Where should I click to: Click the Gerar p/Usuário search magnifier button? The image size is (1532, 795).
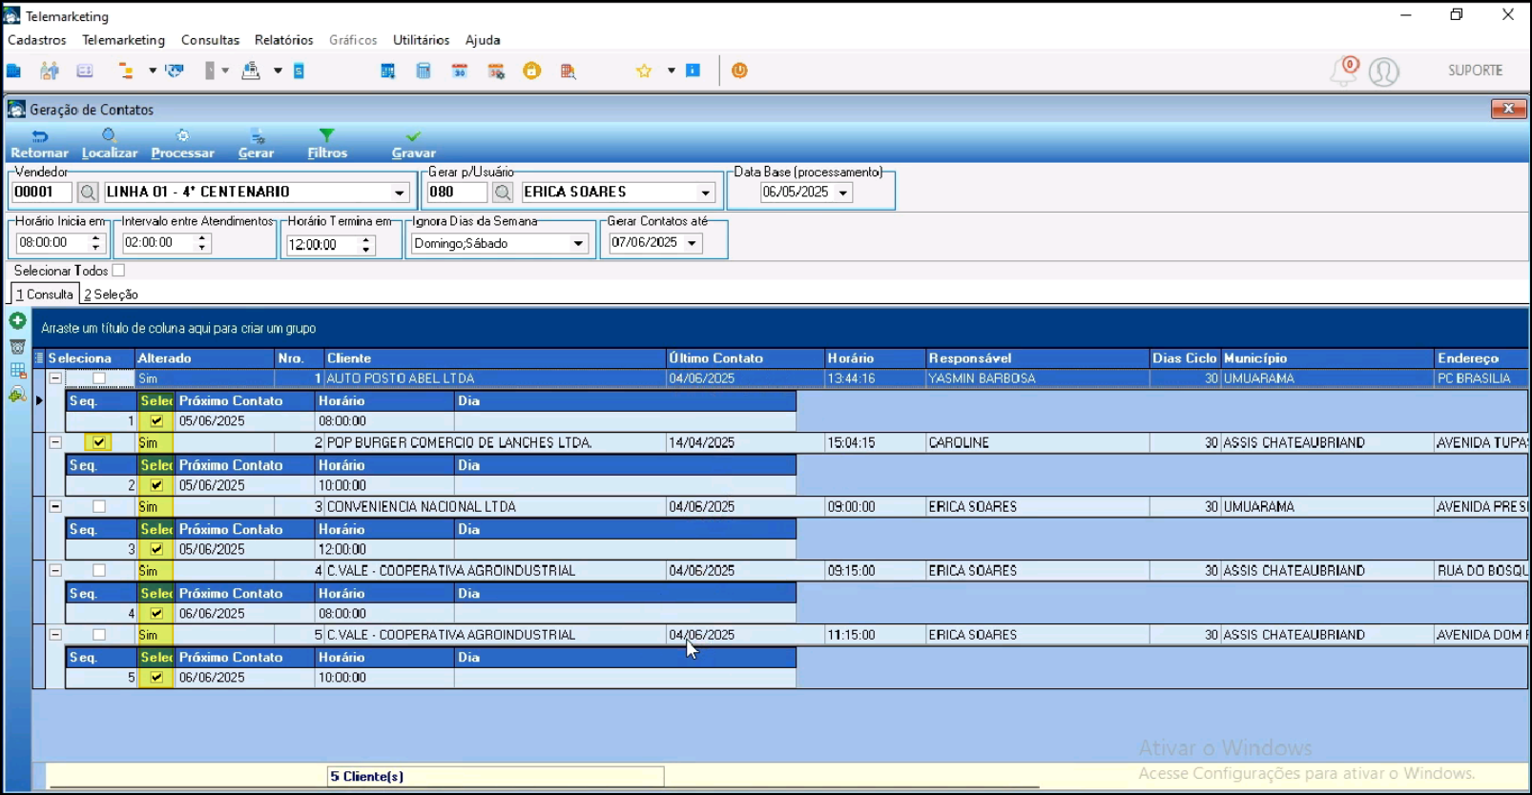tap(503, 193)
